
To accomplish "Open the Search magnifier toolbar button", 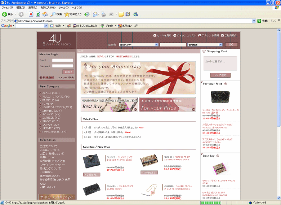I will pyautogui.click(x=56, y=14).
